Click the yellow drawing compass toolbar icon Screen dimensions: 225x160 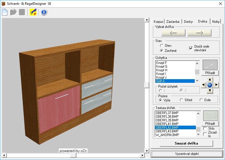point(33,12)
